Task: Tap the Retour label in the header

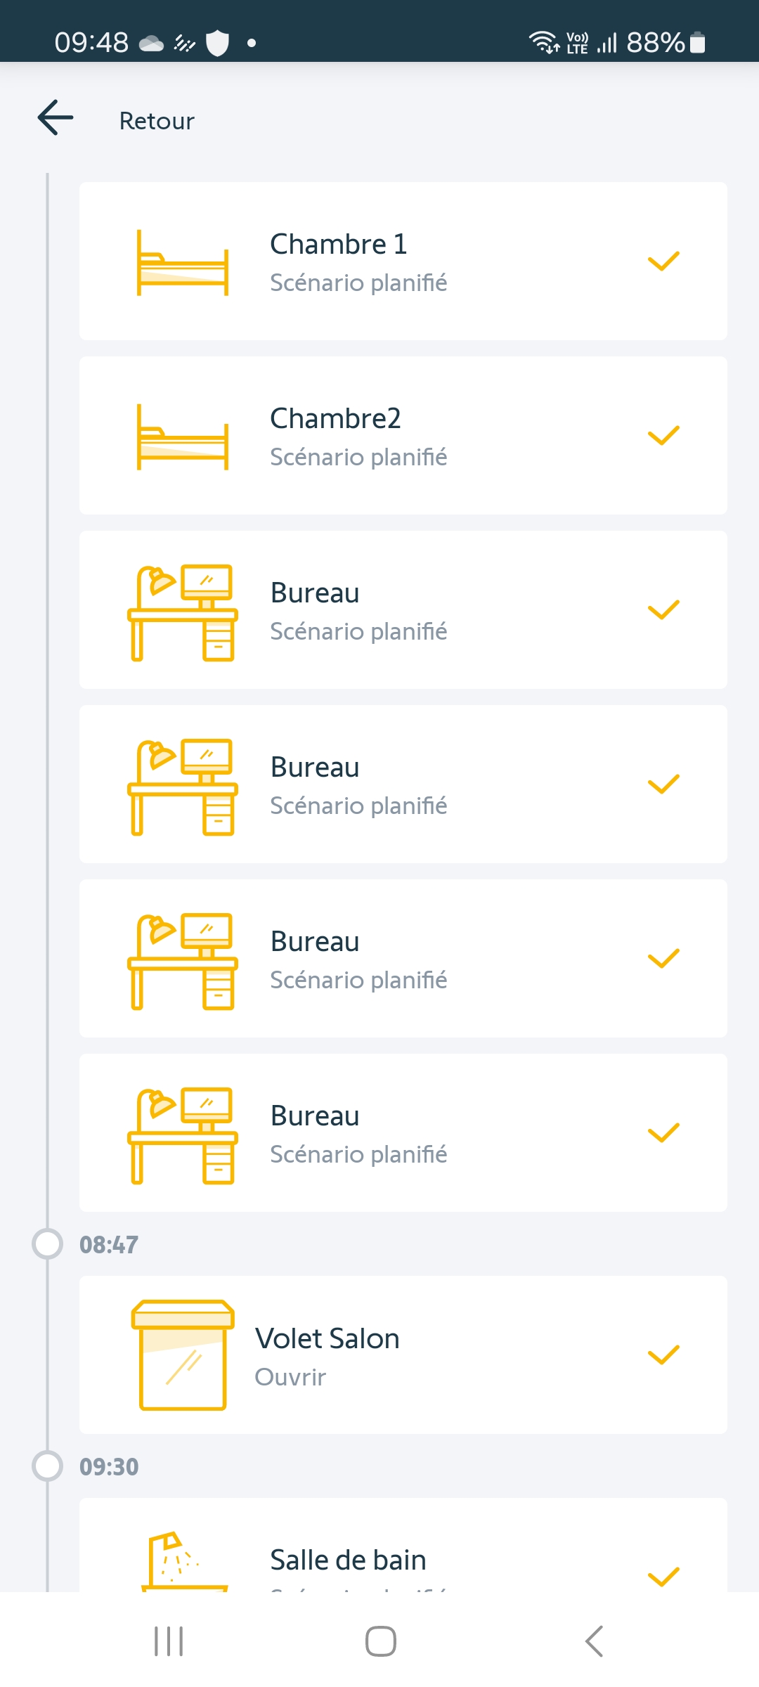Action: [157, 121]
